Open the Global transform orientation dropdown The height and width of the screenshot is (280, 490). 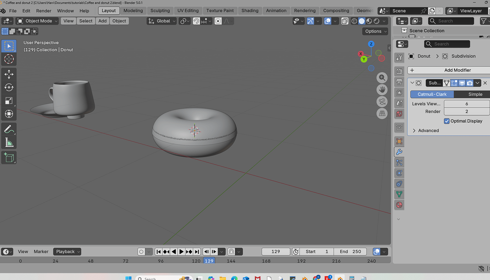point(162,21)
